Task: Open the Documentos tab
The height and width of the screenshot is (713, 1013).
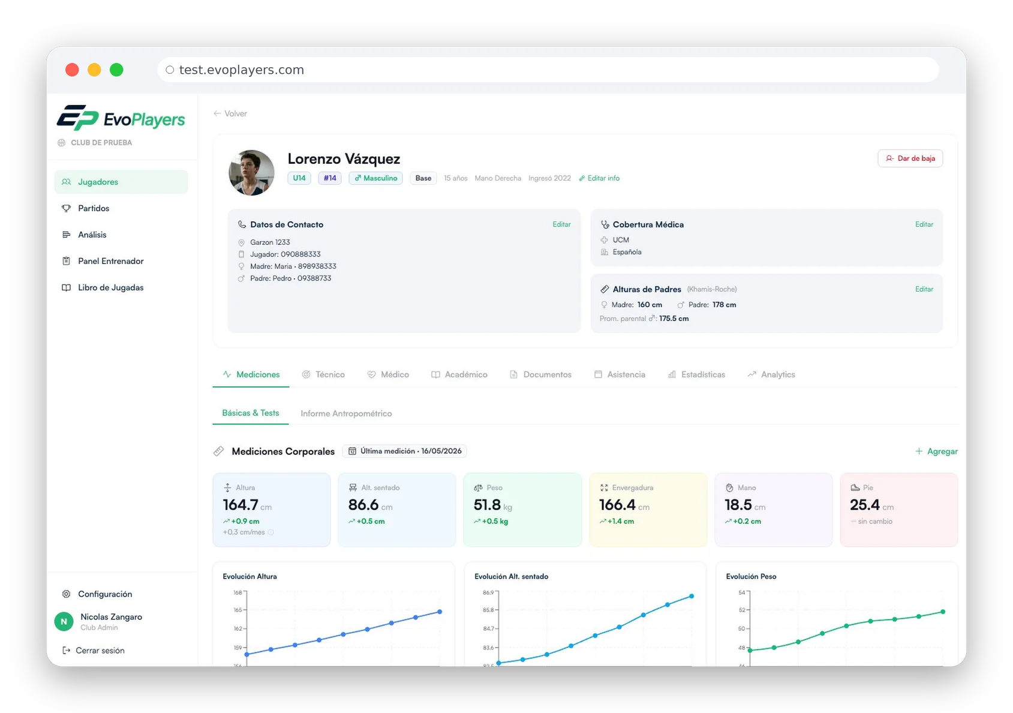Action: point(540,375)
